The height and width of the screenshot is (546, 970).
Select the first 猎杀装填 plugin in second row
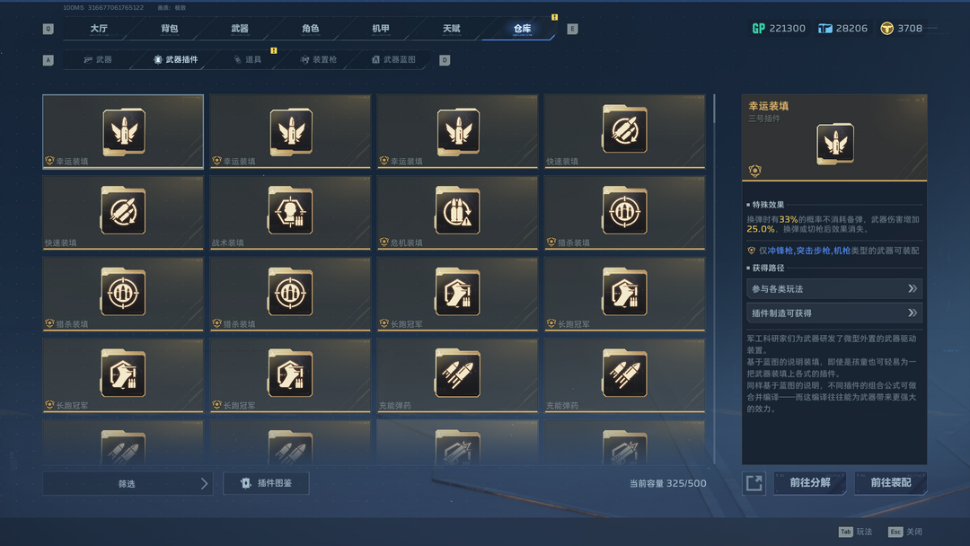[x=624, y=212]
